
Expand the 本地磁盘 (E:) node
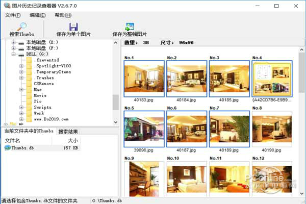tap(13, 42)
